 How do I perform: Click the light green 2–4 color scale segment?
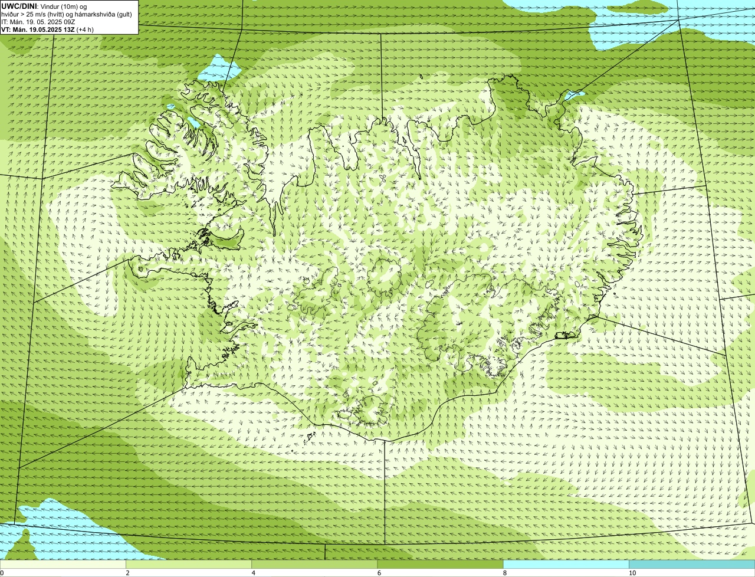[189, 565]
